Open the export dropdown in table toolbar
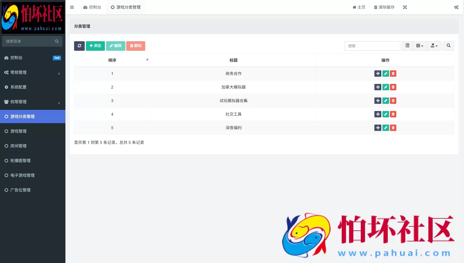464x263 pixels. (434, 46)
